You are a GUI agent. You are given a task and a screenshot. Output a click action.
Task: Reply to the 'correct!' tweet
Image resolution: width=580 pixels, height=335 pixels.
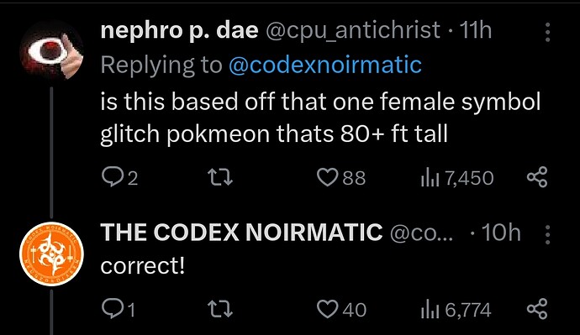point(118,310)
